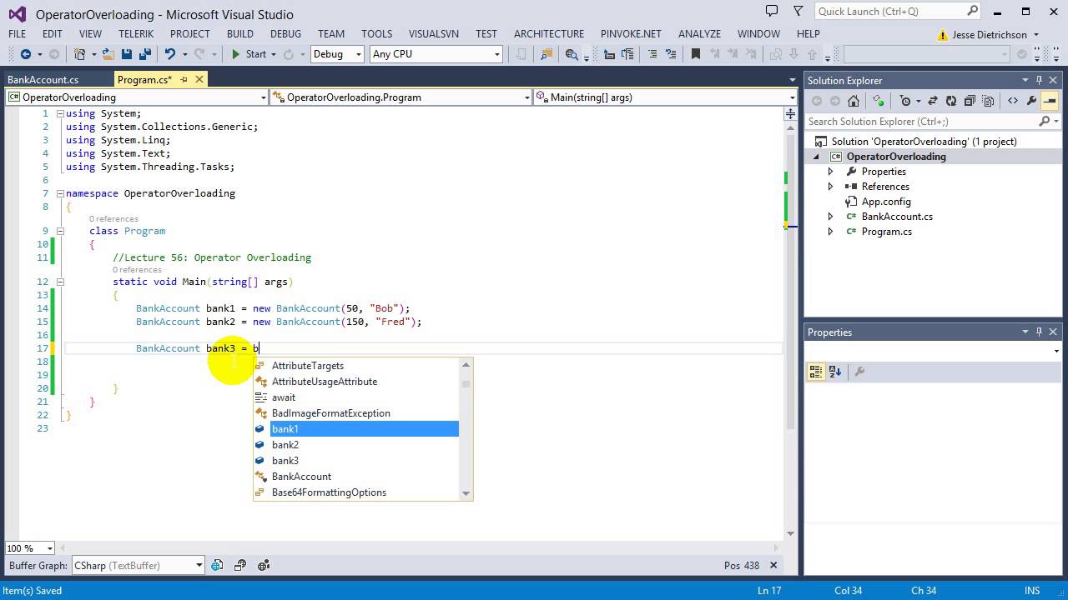
Task: Click the Save All icon
Action: point(144,54)
